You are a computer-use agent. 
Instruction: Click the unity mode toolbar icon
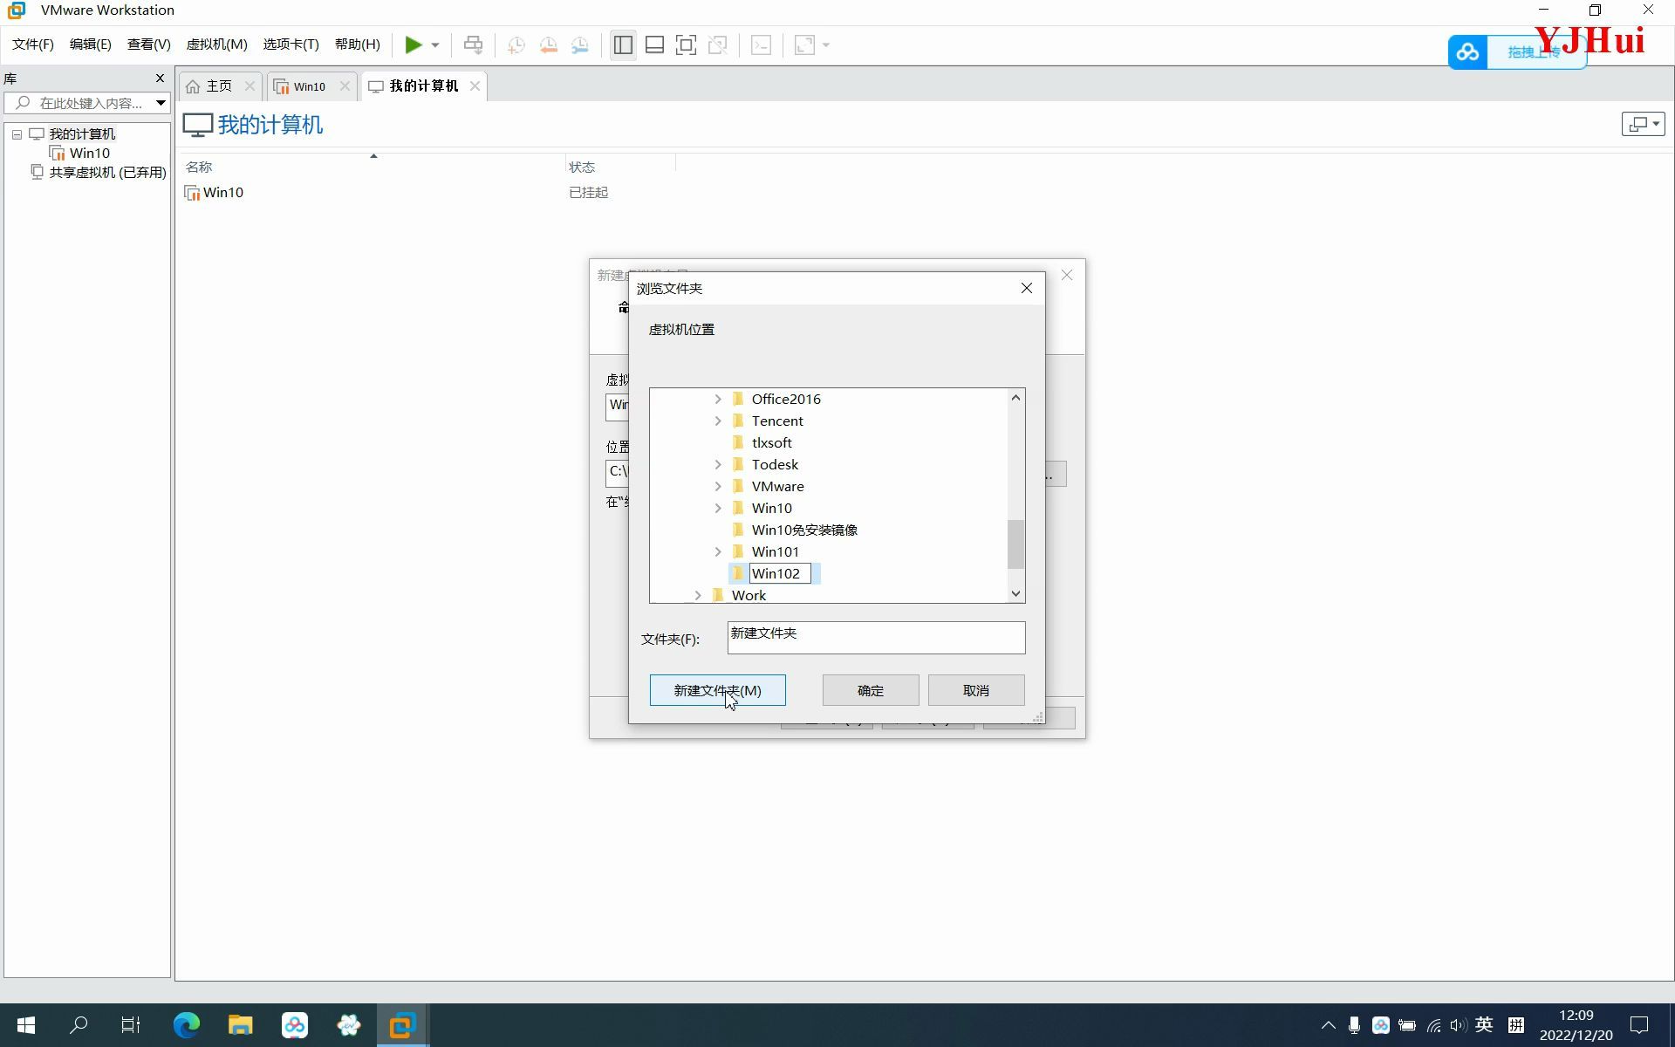tap(718, 44)
